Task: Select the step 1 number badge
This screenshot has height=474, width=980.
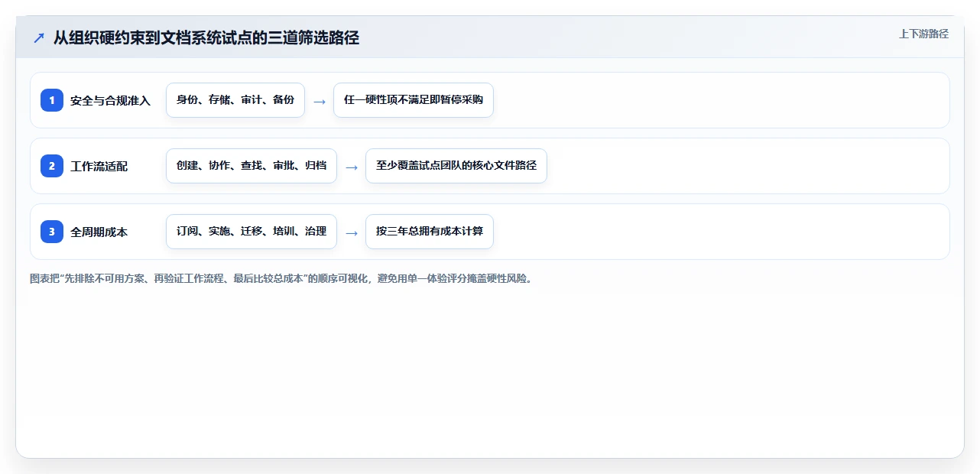Action: point(52,100)
